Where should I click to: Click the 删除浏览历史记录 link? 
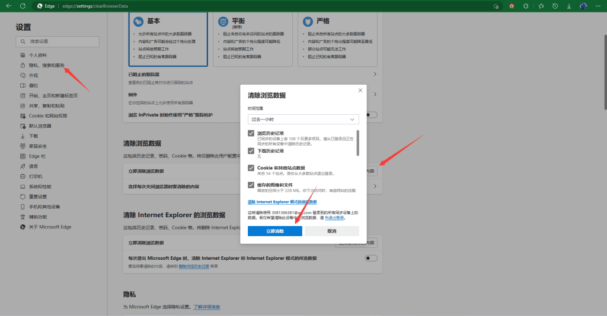coord(194,266)
